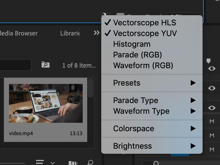This screenshot has width=220, height=165.
Task: Select Histogram from the scope menu
Action: (132, 44)
